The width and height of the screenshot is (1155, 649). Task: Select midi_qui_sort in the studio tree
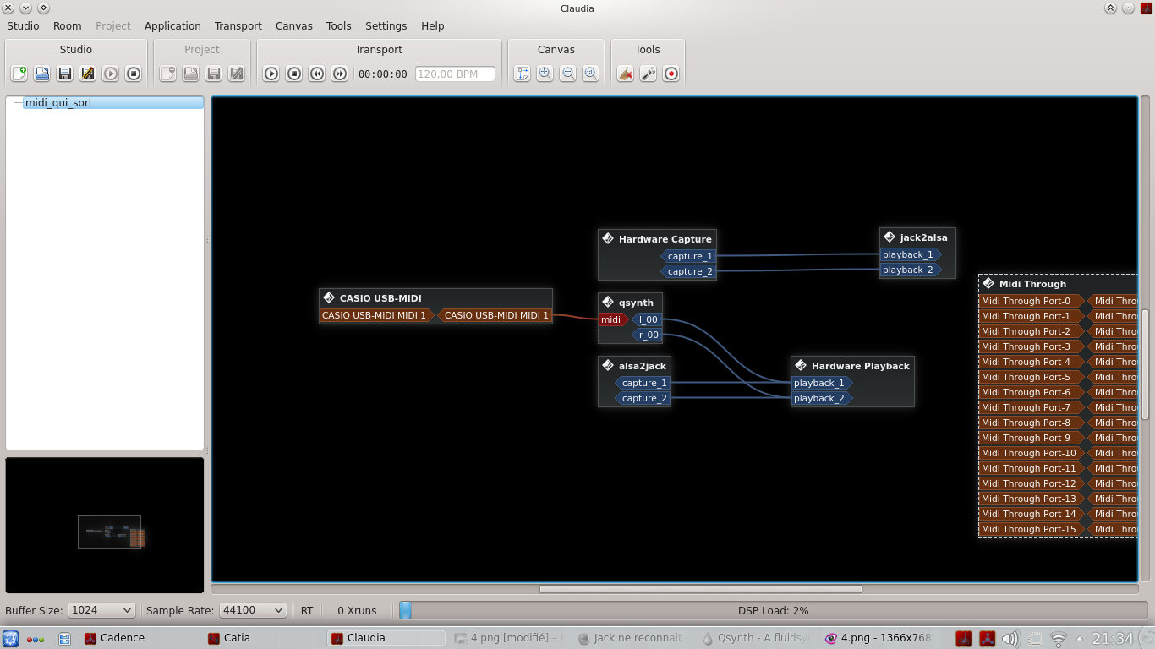(59, 103)
